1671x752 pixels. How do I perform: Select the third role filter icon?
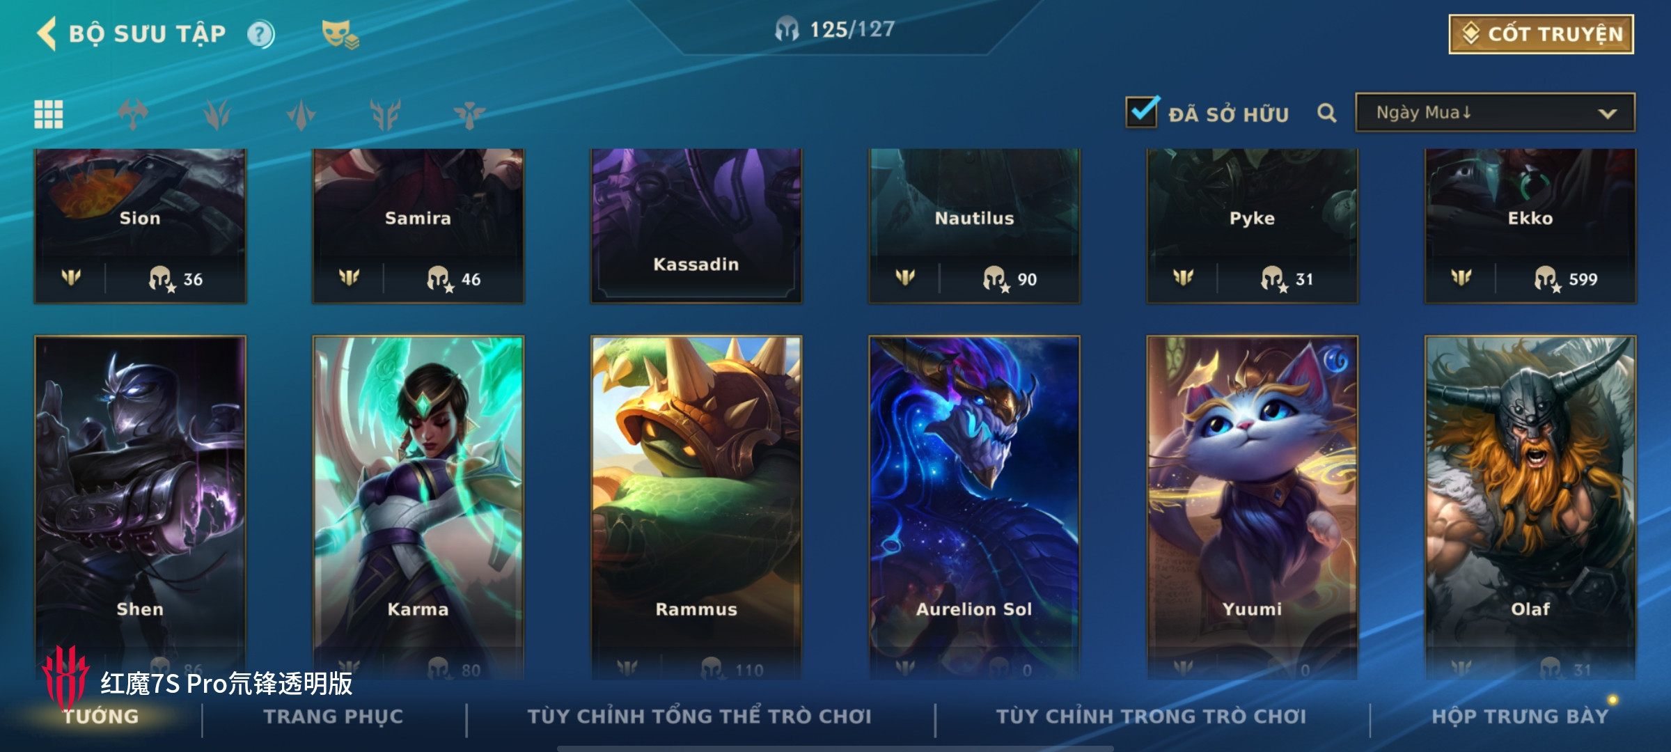[x=301, y=114]
